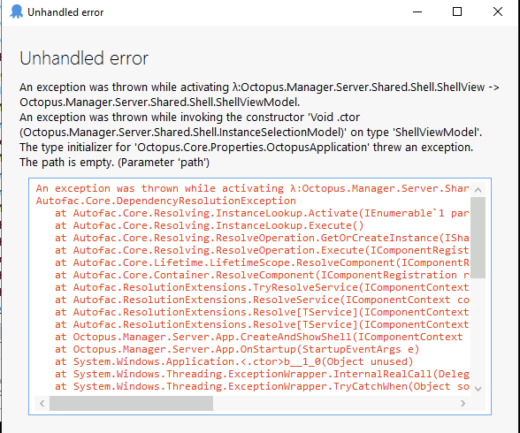Viewport: 520px width, 433px height.
Task: Click the vertical scrollbar thumb
Action: 478,238
